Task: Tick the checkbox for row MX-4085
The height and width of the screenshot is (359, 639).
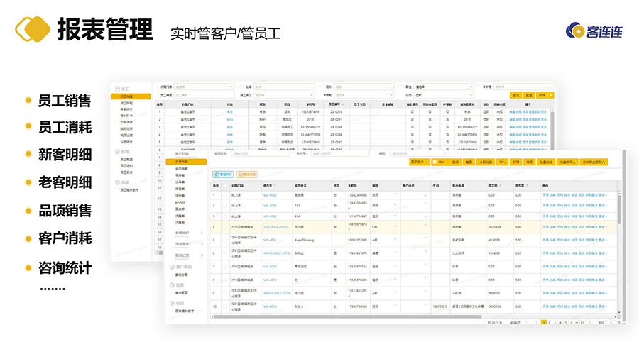Action: pyautogui.click(x=224, y=195)
